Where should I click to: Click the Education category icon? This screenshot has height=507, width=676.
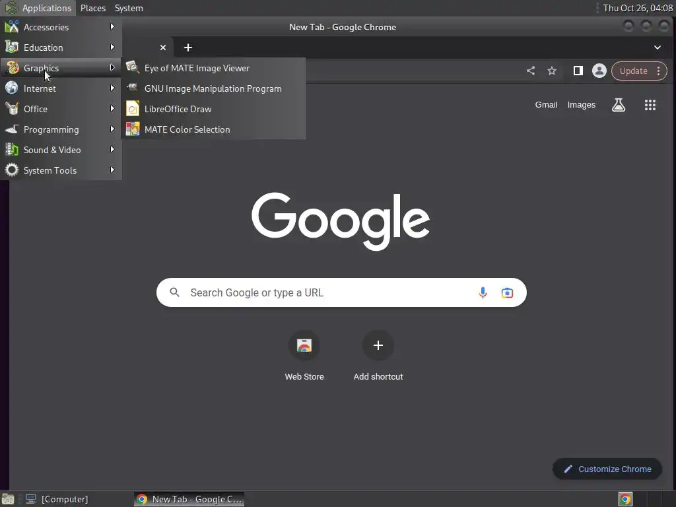coord(12,47)
